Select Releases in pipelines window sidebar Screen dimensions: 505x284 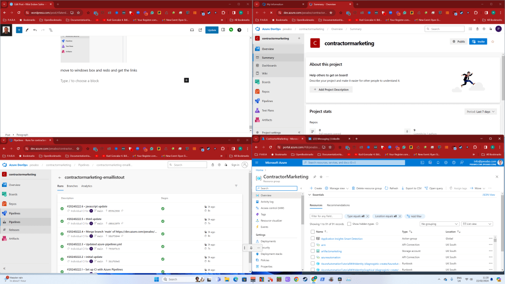pyautogui.click(x=14, y=230)
